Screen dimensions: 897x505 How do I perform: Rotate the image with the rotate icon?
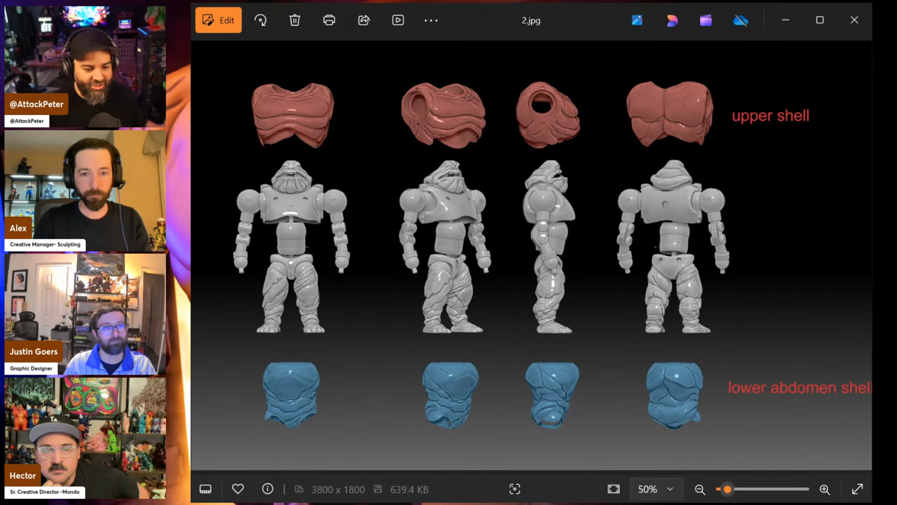coord(260,20)
